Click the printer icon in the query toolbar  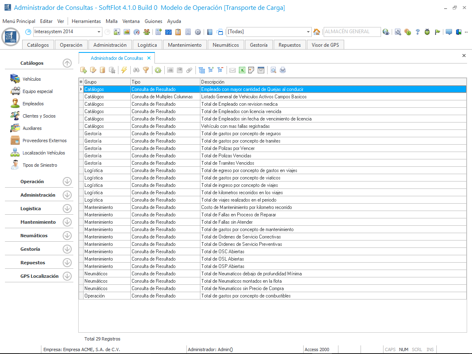[283, 70]
